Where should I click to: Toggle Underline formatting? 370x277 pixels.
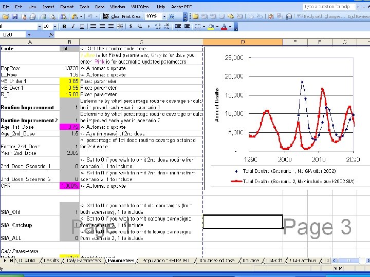tap(82, 26)
